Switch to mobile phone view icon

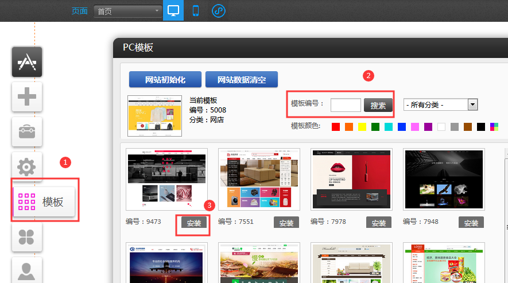point(196,11)
